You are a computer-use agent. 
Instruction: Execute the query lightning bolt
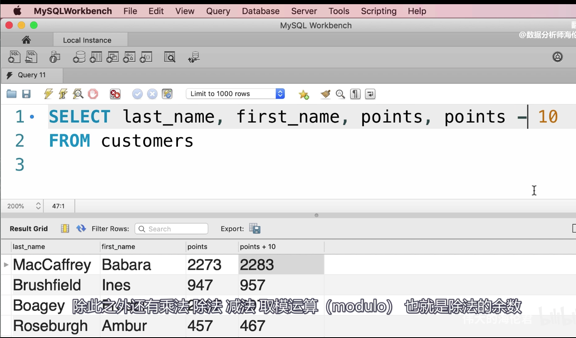point(48,94)
